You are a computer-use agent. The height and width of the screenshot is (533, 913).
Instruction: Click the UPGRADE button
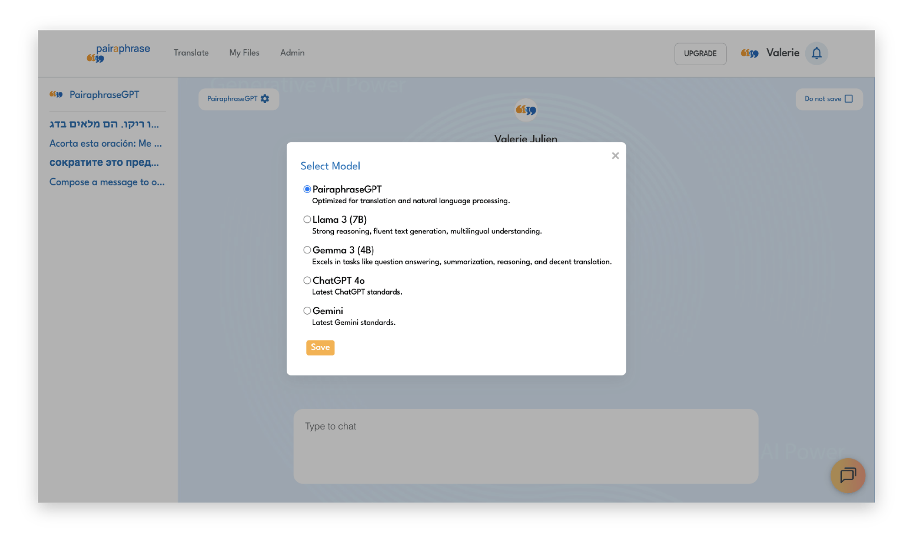(700, 53)
